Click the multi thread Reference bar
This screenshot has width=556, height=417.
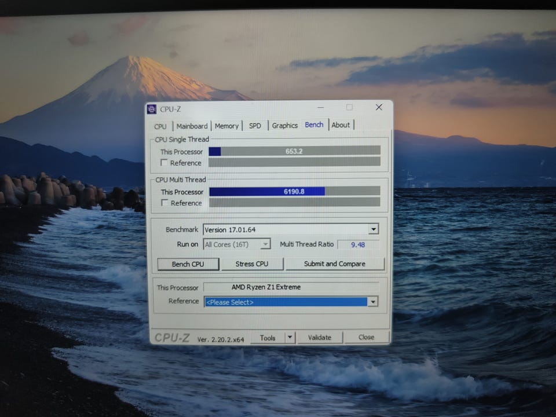(x=294, y=202)
